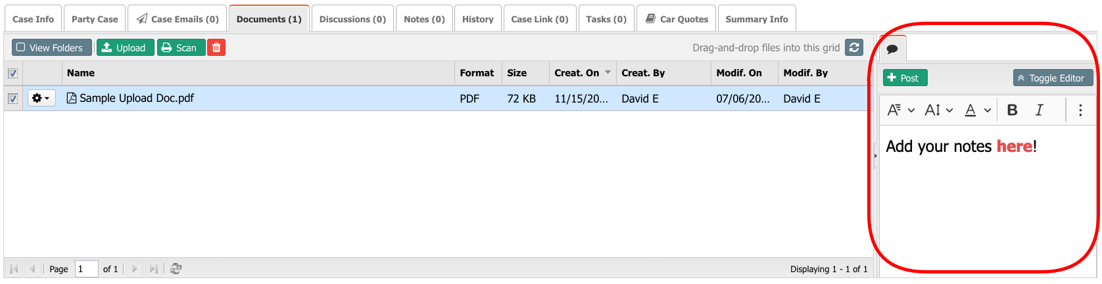Open the text color picker
The width and height of the screenshot is (1102, 284).
pos(977,110)
